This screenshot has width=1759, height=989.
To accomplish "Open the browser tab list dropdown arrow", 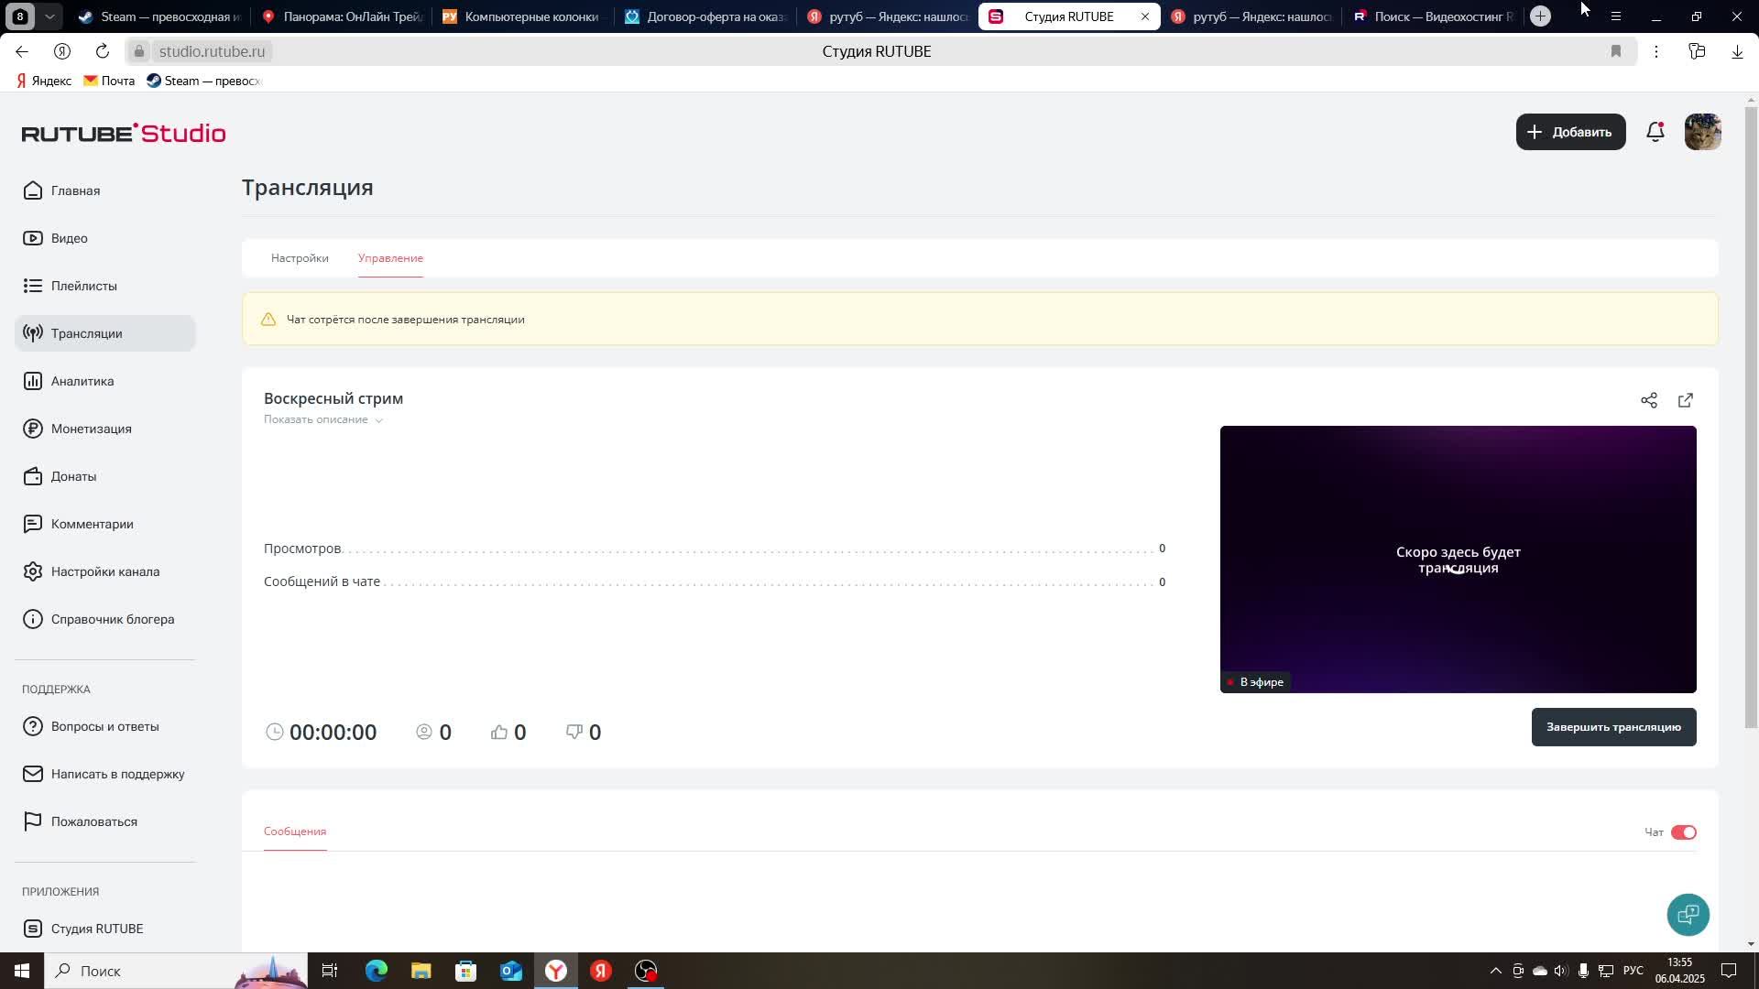I will point(50,16).
